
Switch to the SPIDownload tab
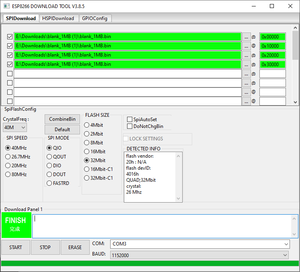coord(21,18)
